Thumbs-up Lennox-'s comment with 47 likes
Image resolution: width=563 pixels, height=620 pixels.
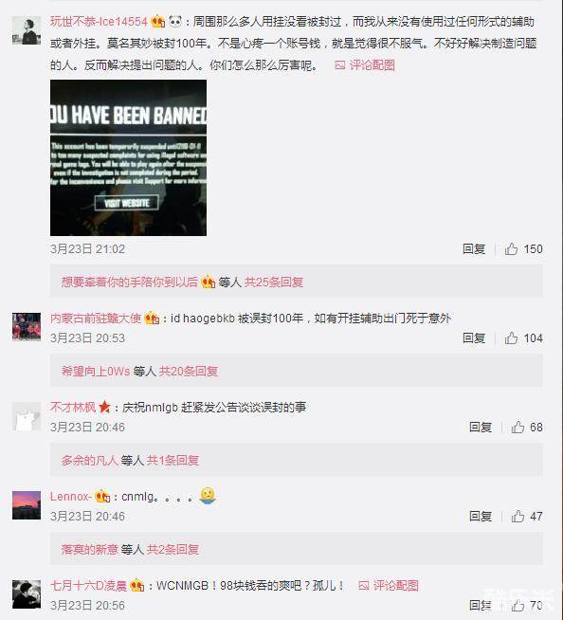(x=518, y=516)
